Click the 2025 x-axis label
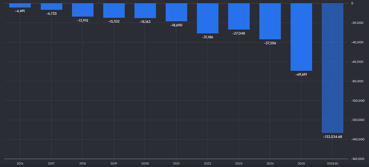Screen dimensions: 369x167 click(x=301, y=163)
